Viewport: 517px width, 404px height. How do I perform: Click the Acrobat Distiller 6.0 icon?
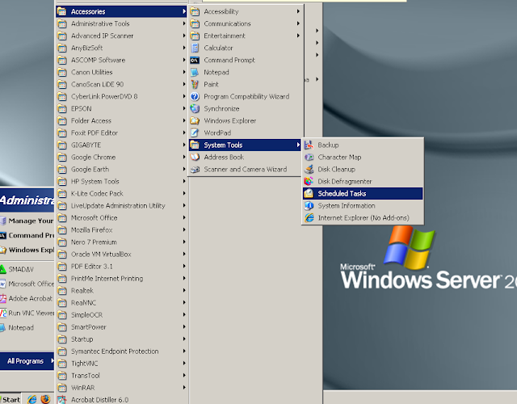(x=62, y=400)
